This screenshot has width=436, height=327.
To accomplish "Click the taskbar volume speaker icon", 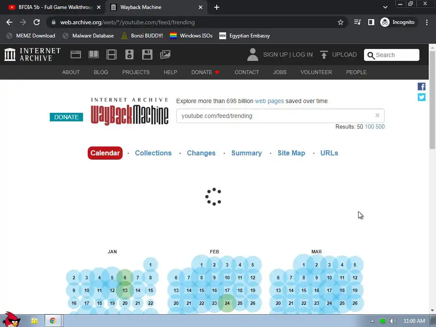I will (393, 321).
